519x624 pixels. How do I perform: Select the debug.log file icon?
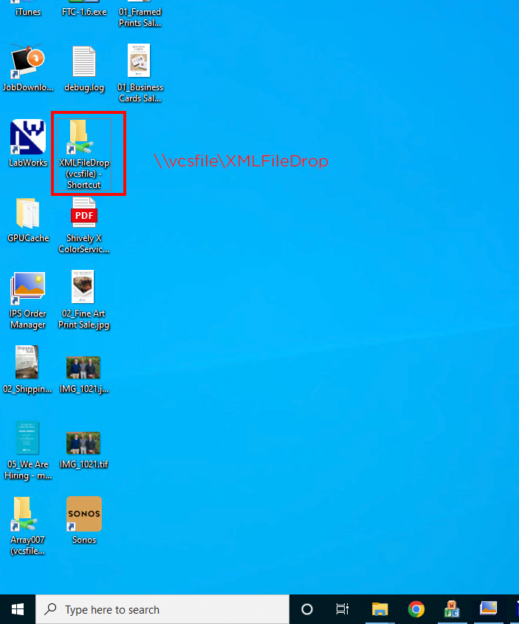(83, 63)
